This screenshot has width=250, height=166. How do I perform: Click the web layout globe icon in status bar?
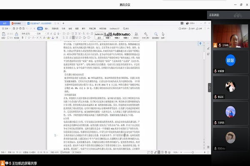pos(166,152)
